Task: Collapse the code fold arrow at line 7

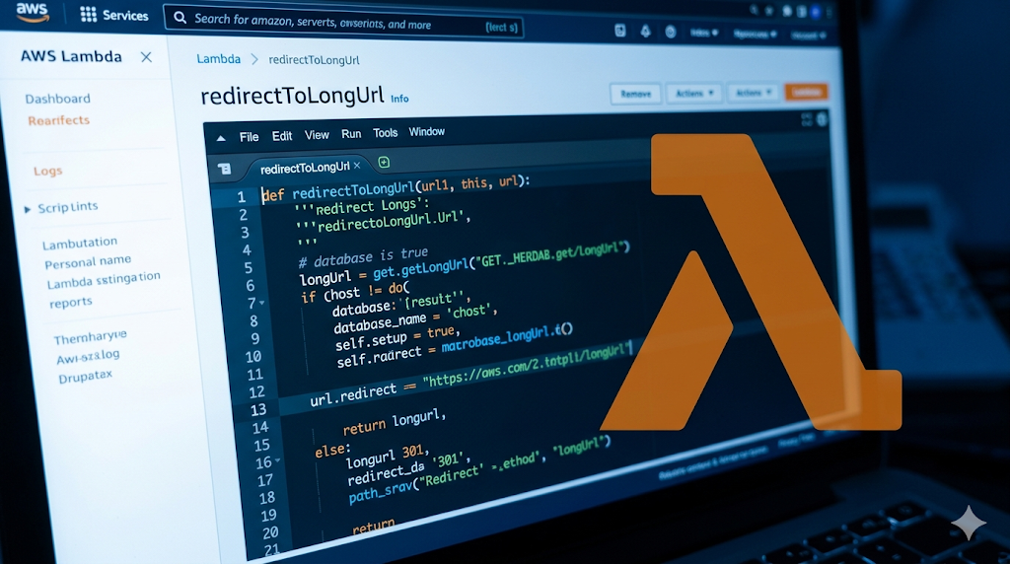Action: coord(262,302)
